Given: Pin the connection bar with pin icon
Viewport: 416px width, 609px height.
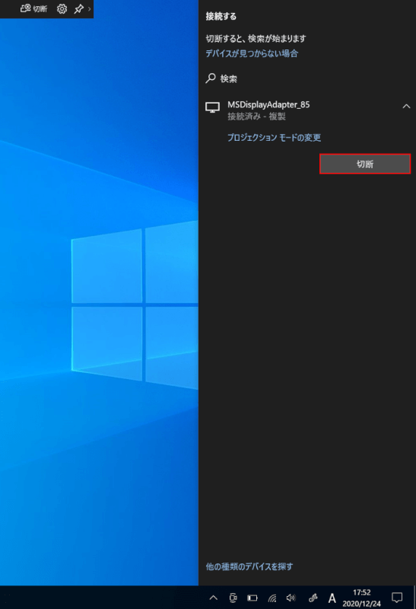Looking at the screenshot, I should (x=79, y=8).
